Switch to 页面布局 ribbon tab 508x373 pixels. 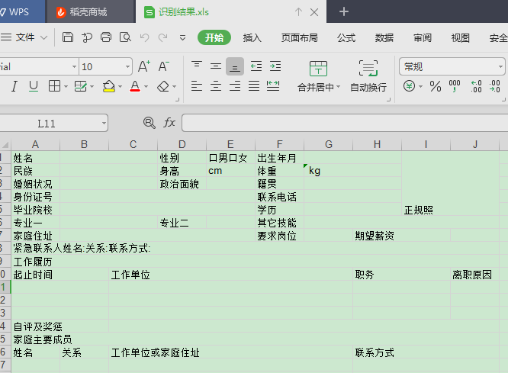(299, 37)
